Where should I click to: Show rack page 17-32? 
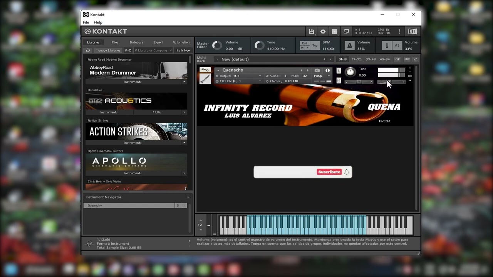(356, 59)
